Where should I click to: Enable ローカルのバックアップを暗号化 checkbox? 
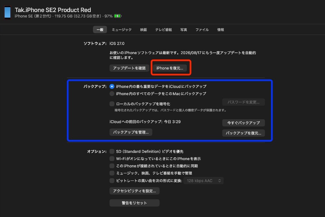click(x=112, y=104)
